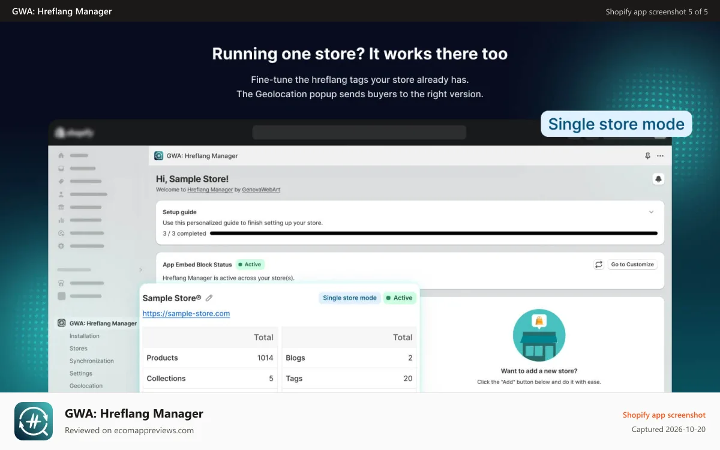Click the Total header above the Products row
720x450 pixels.
point(263,337)
